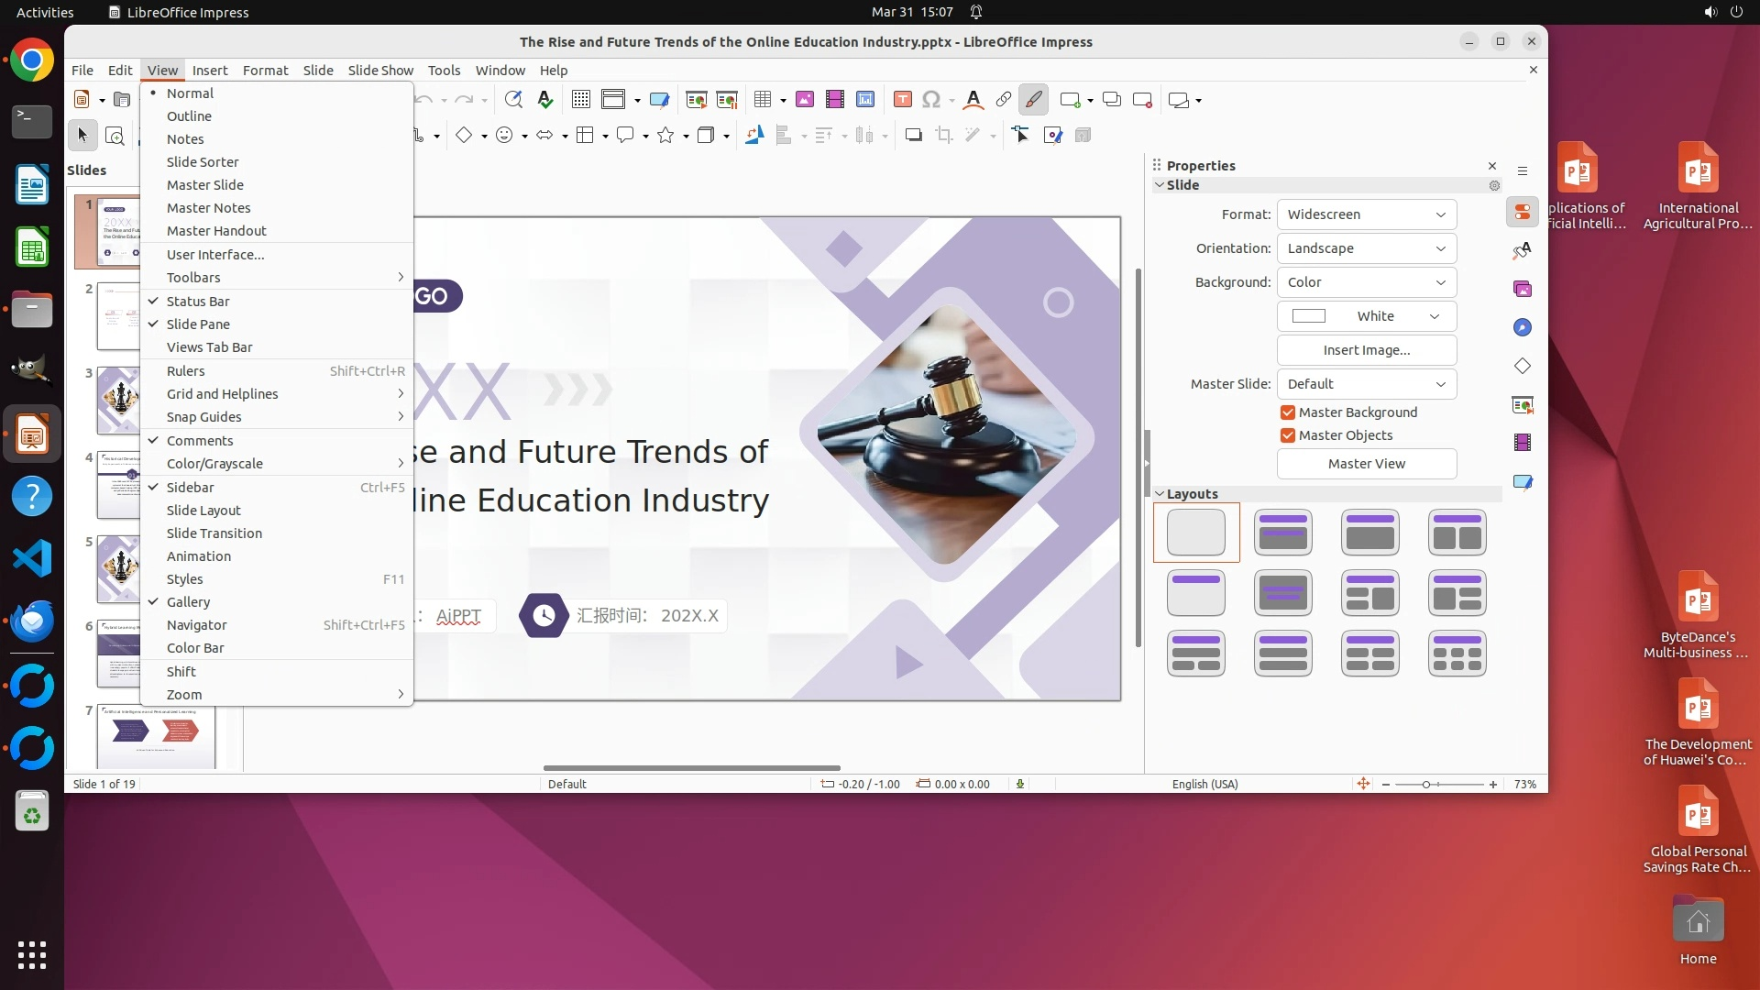
Task: Click the Insert Chart toolbar icon
Action: point(864,100)
